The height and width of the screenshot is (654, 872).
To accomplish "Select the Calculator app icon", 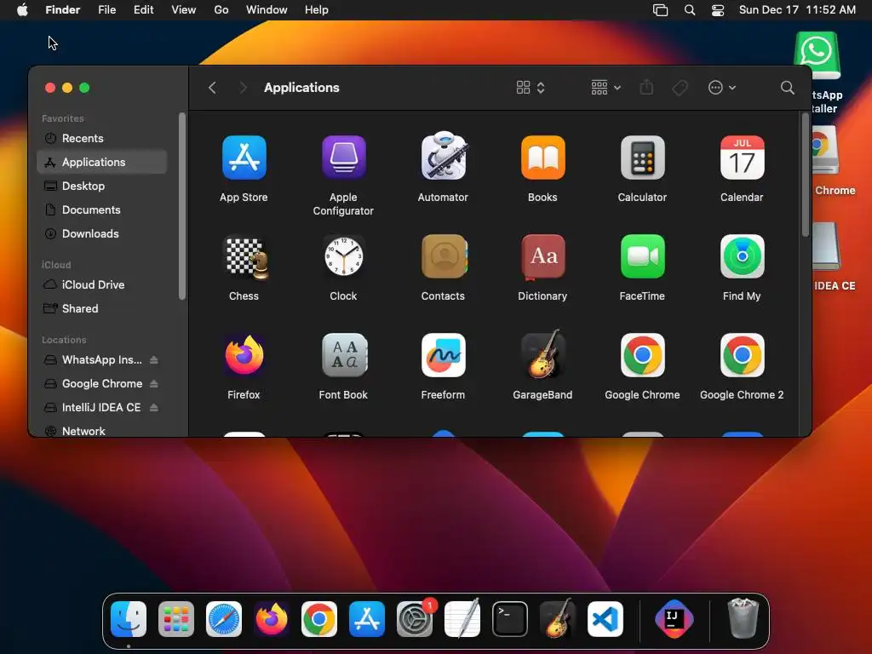I will tap(642, 158).
